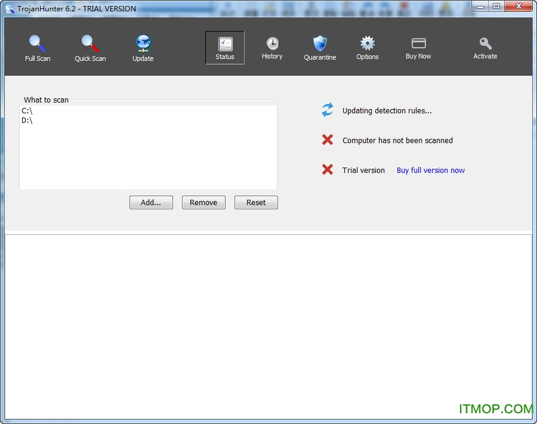Switch to the Status view
This screenshot has width=537, height=424.
point(225,48)
